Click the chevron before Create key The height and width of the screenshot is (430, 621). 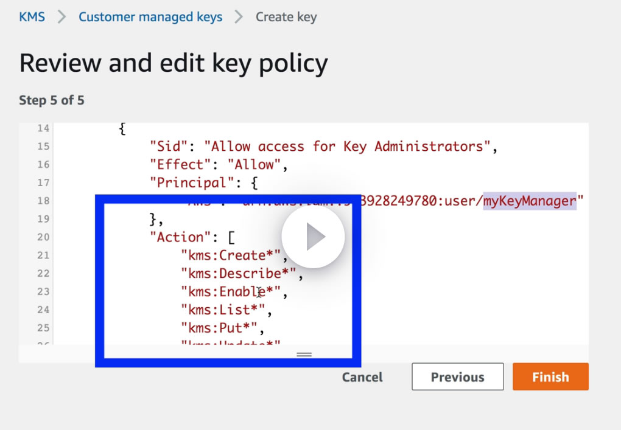[x=239, y=17]
